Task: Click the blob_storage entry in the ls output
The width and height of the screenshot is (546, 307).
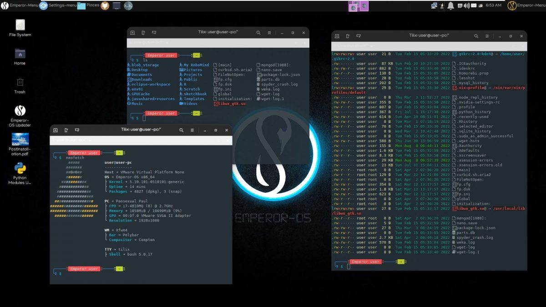Action: (x=145, y=65)
